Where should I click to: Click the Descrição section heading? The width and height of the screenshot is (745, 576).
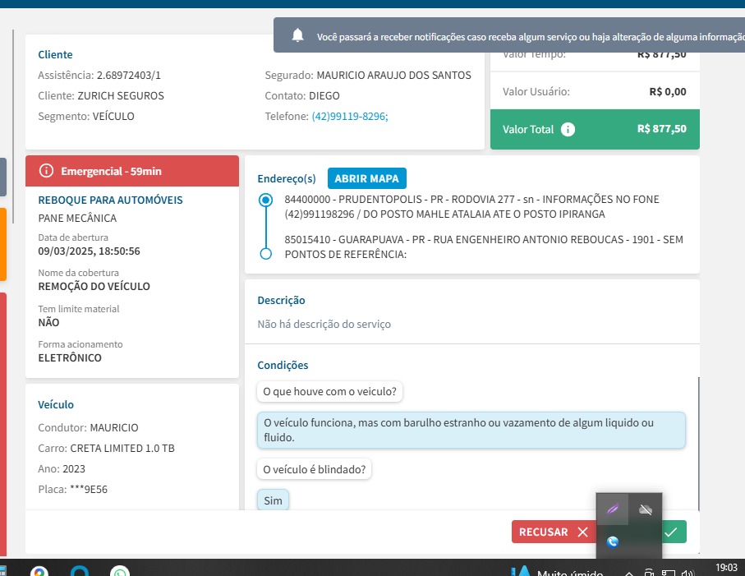click(281, 301)
